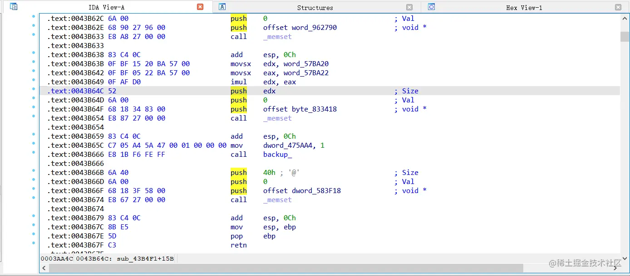Click the IDA View-A tab icon
The height and width of the screenshot is (276, 630).
[x=14, y=7]
